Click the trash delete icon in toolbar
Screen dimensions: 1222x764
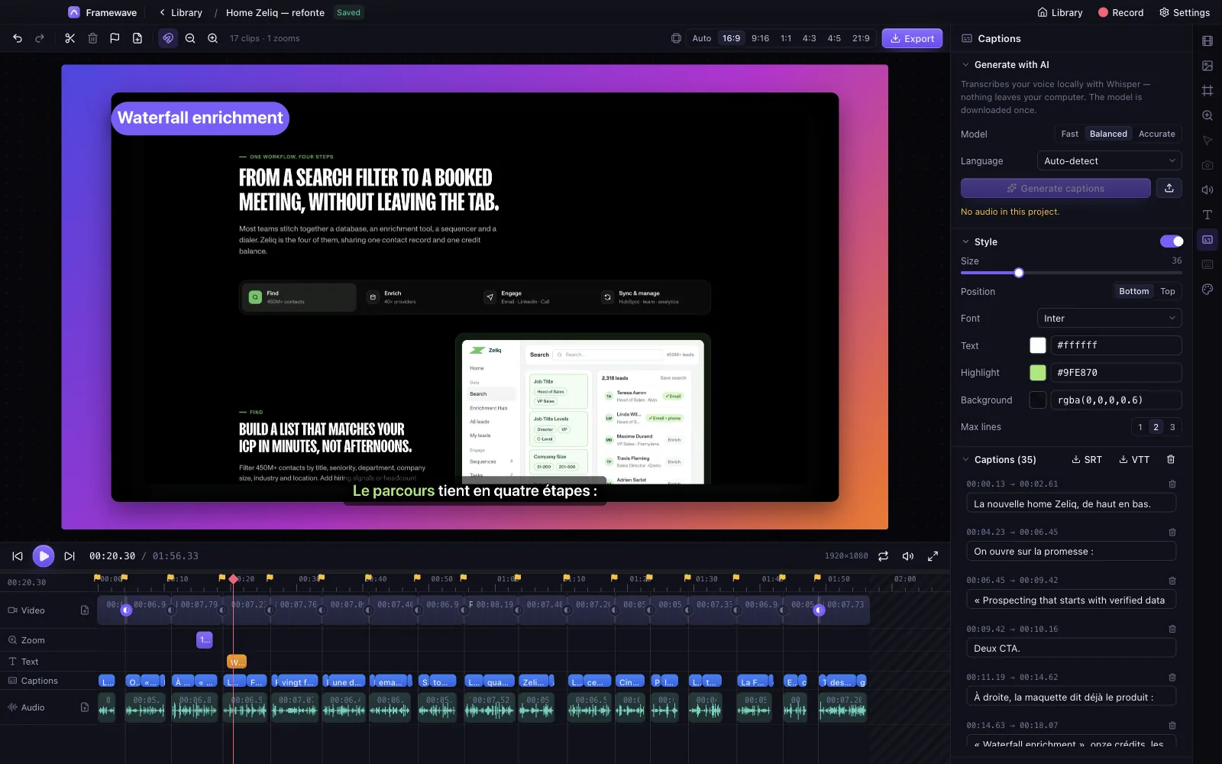(x=92, y=38)
